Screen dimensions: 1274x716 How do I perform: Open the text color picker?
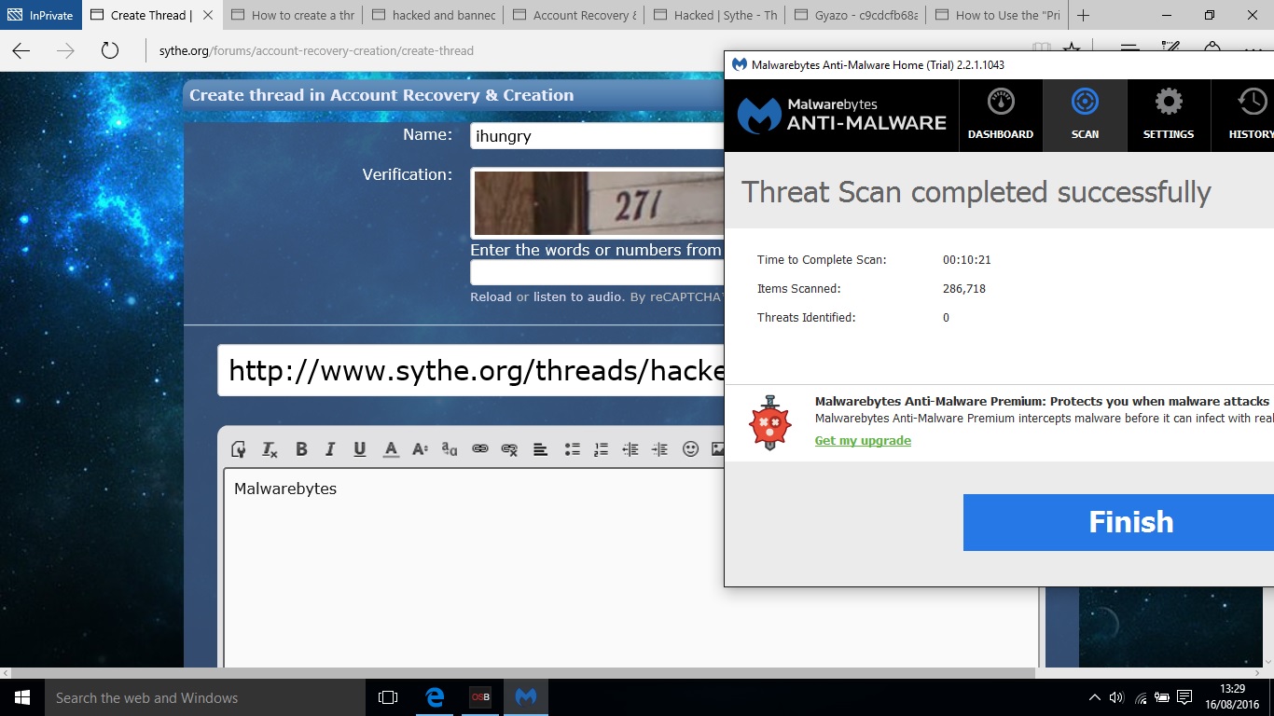point(391,448)
